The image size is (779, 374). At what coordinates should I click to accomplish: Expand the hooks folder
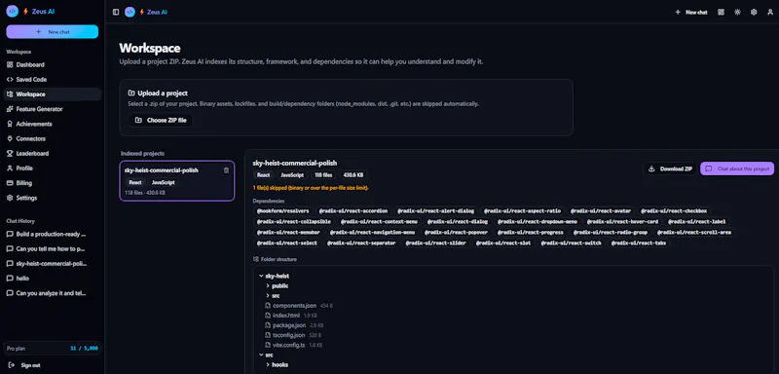pyautogui.click(x=268, y=364)
